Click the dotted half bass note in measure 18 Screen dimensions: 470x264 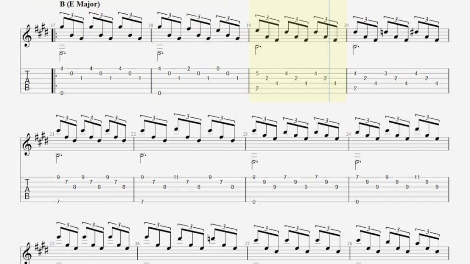(160, 54)
